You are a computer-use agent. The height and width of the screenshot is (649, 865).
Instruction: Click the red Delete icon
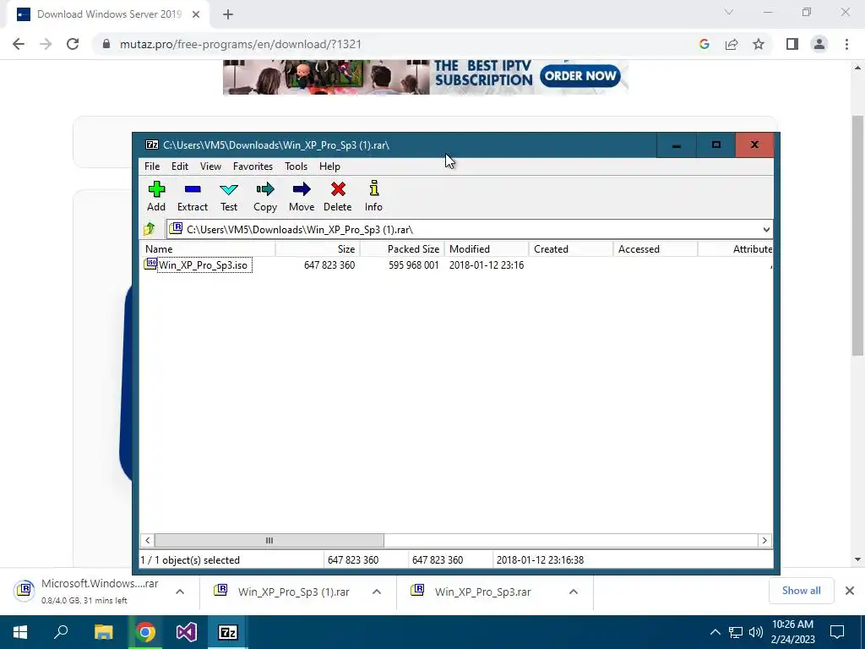(338, 189)
